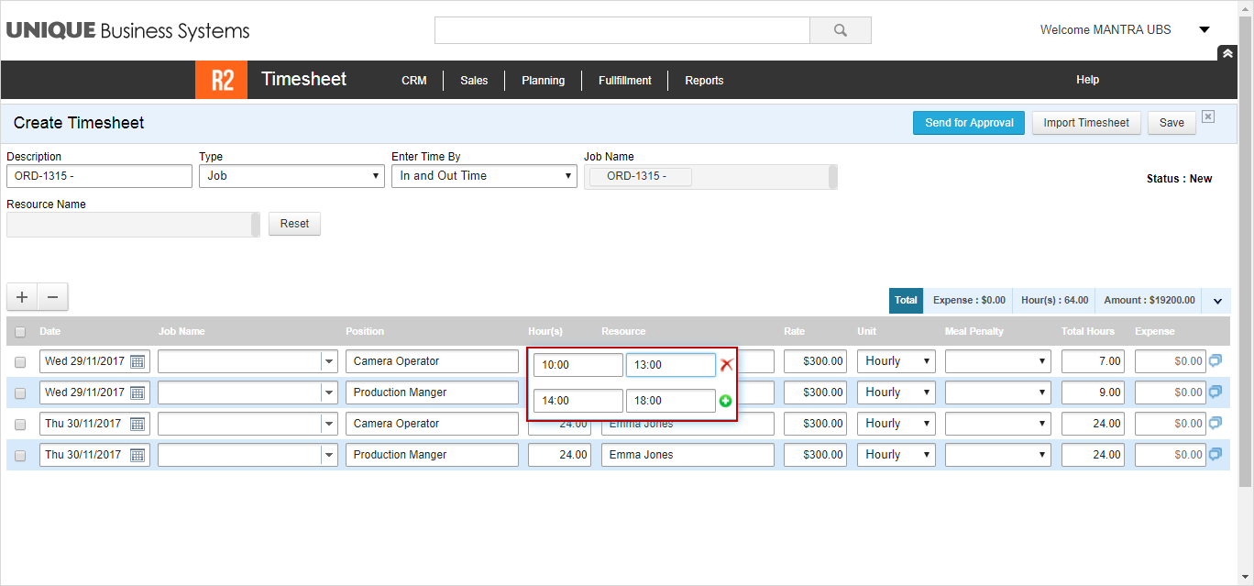Screen dimensions: 1254x586
Task: Expand the Totals summary chevron
Action: coord(1217,301)
